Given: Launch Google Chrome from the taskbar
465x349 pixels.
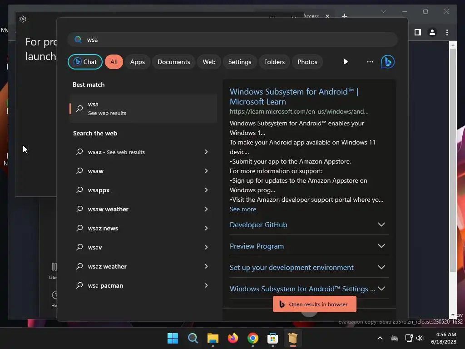Looking at the screenshot, I should [252, 338].
